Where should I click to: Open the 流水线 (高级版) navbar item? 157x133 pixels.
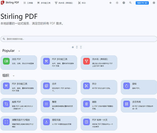pyautogui.click(x=64, y=3)
